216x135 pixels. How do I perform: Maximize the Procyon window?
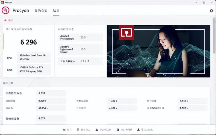tap(204, 3)
